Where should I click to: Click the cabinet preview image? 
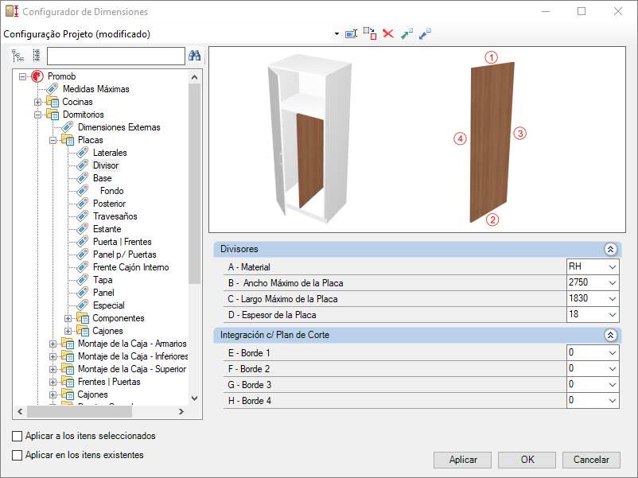309,138
